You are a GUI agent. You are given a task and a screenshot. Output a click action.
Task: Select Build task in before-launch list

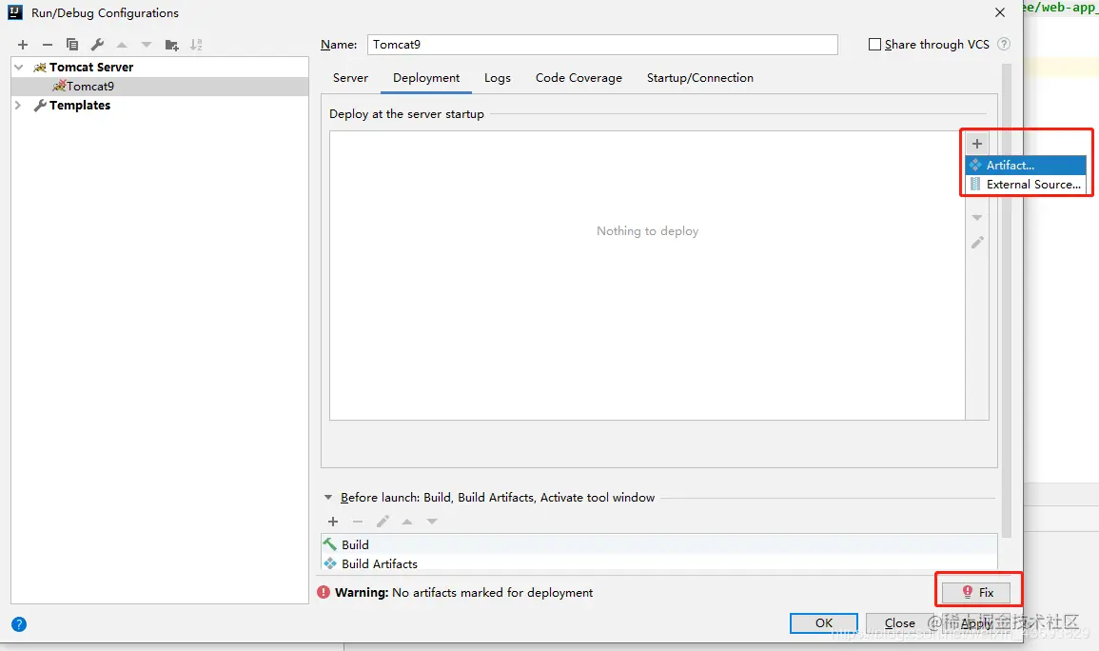[x=658, y=544]
